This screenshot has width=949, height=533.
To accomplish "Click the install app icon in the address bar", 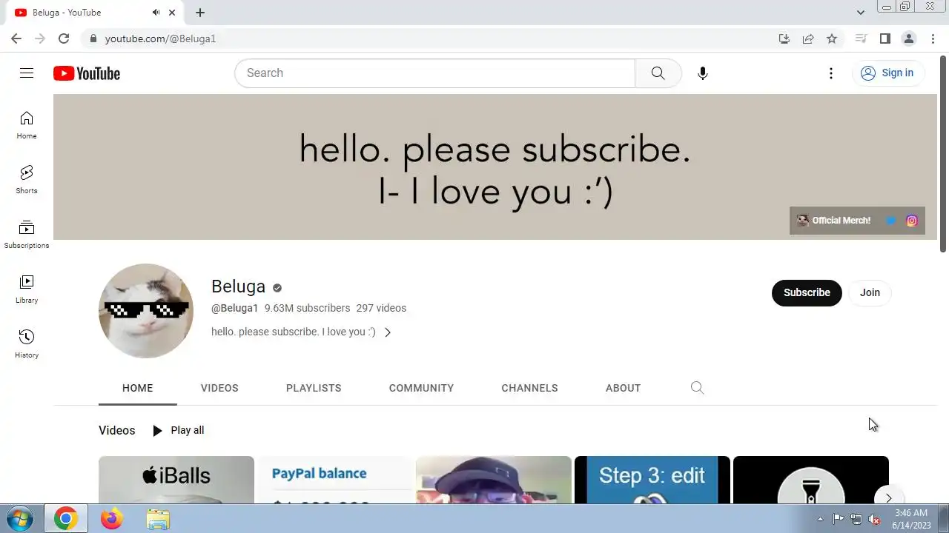I will click(x=784, y=38).
